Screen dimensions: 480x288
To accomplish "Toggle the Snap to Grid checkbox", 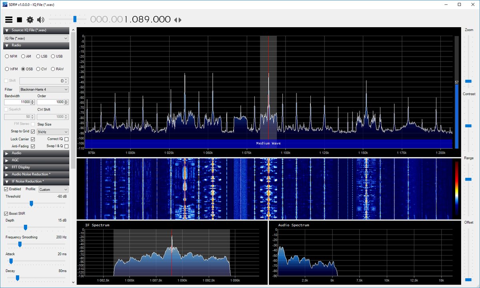I will [x=33, y=132].
